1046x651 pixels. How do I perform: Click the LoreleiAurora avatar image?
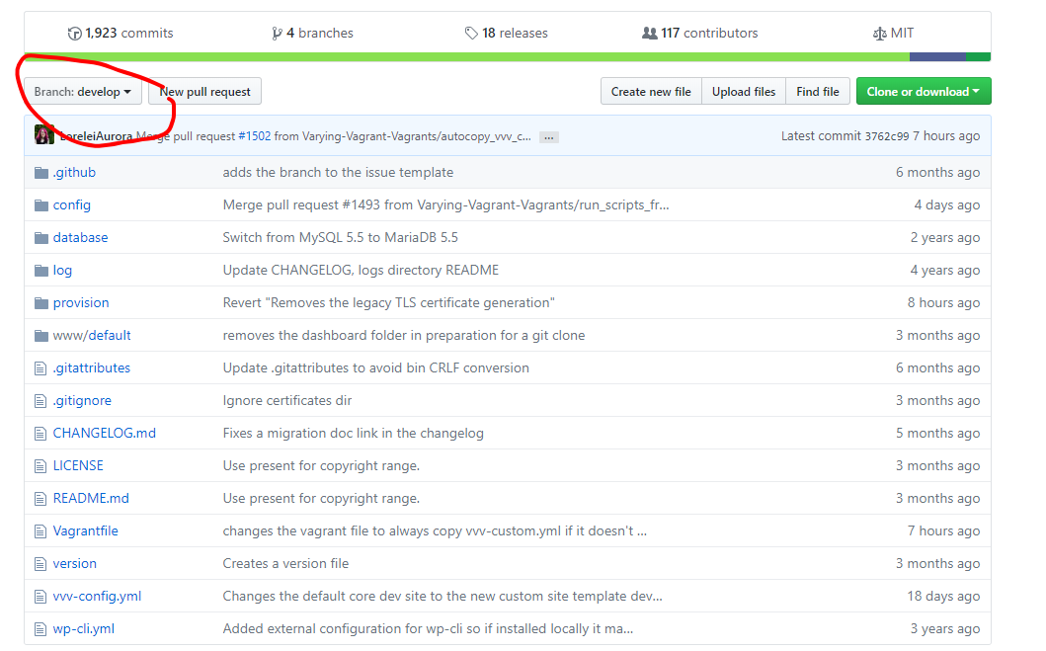point(44,134)
